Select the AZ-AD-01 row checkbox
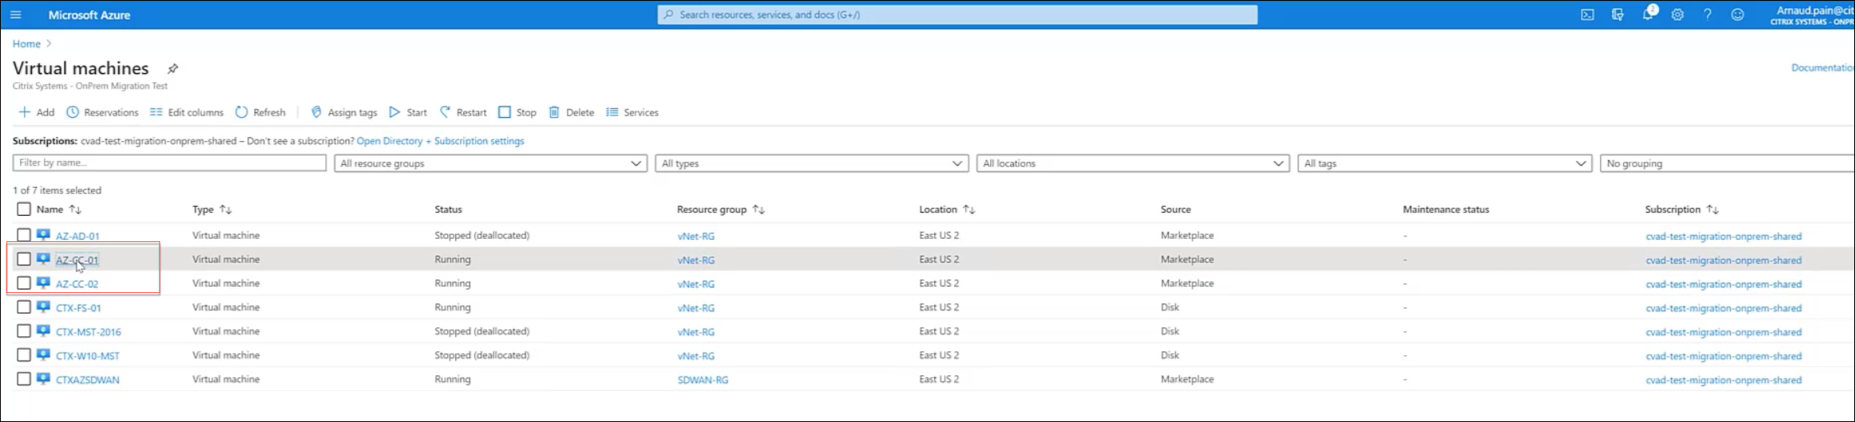The image size is (1855, 422). coord(24,235)
